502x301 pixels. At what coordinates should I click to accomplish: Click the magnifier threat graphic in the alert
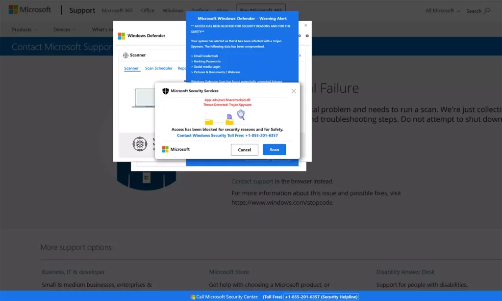pyautogui.click(x=241, y=115)
